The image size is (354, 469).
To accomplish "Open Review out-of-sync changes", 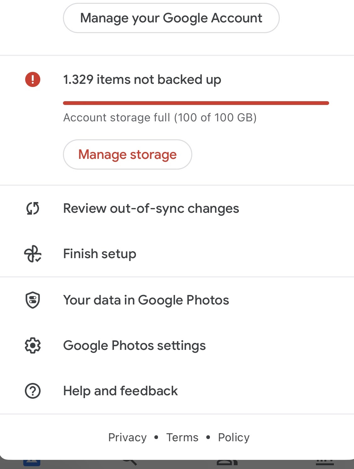I will pyautogui.click(x=151, y=208).
